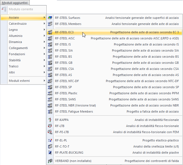Click the RF-STEEL EC3 icon
Screen dimensions: 183x165
[50, 32]
